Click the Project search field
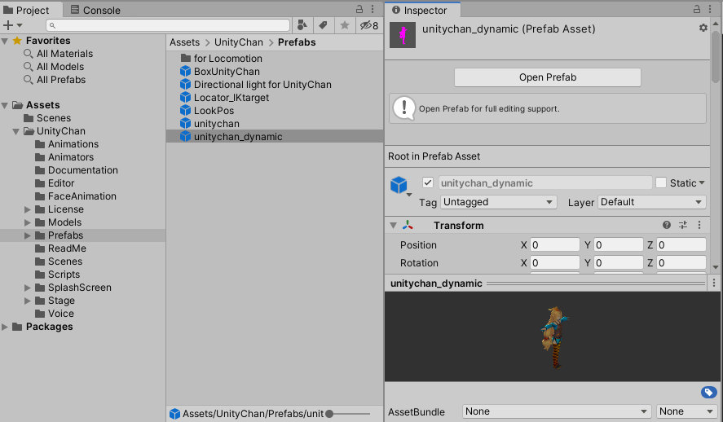The height and width of the screenshot is (422, 723). [168, 25]
